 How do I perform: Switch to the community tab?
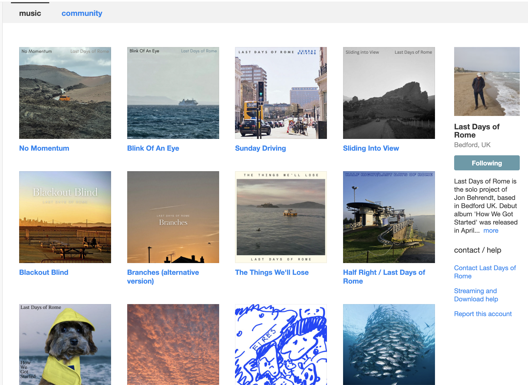click(x=82, y=13)
